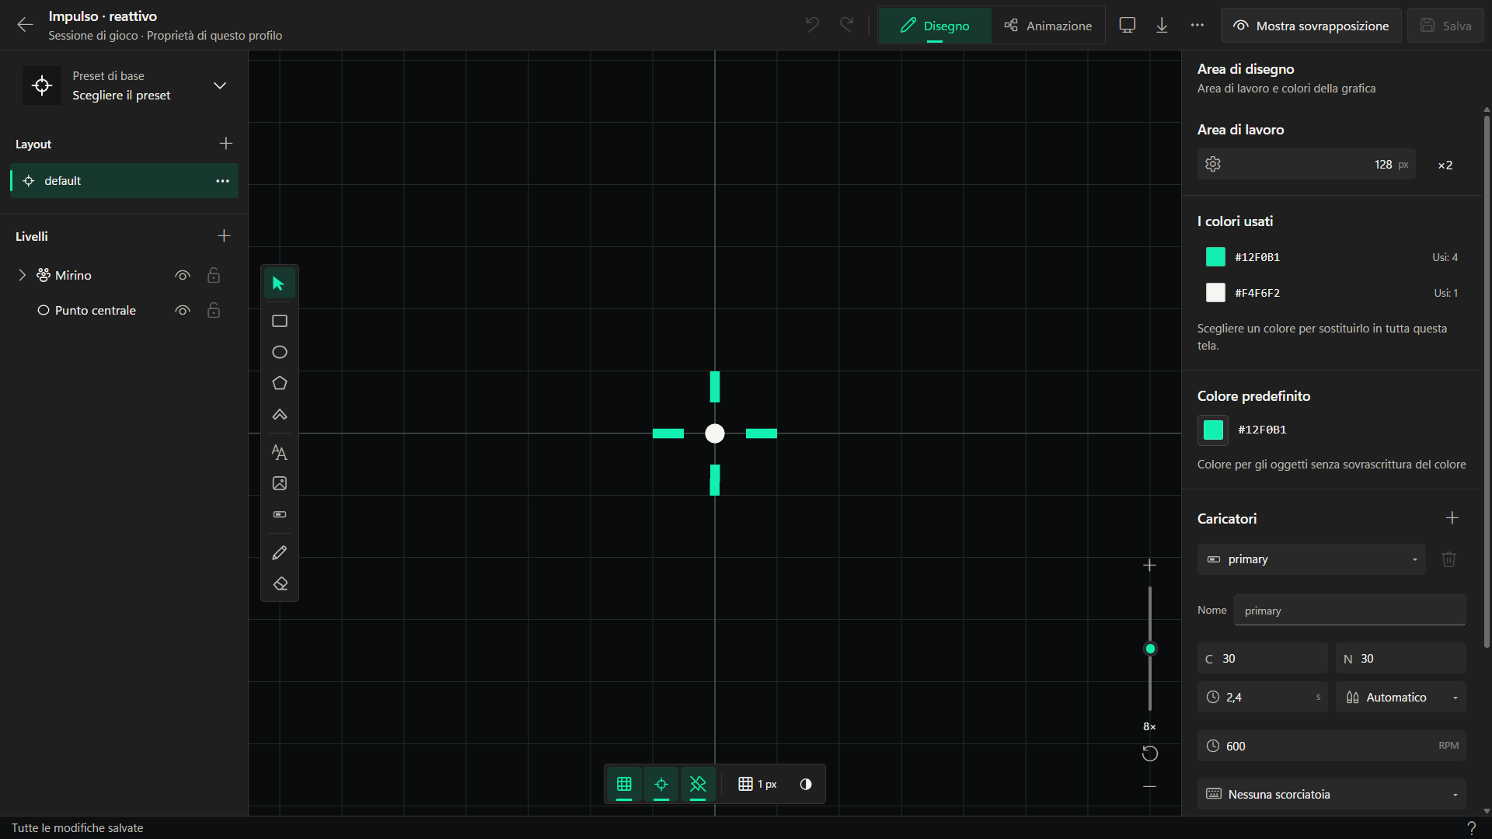Image resolution: width=1492 pixels, height=839 pixels.
Task: Open canvas settings gear icon
Action: point(1213,164)
